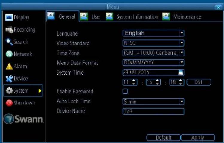This screenshot has height=143, width=224.
Task: Click the Time Zone field showing Canberra
Action: pos(153,53)
